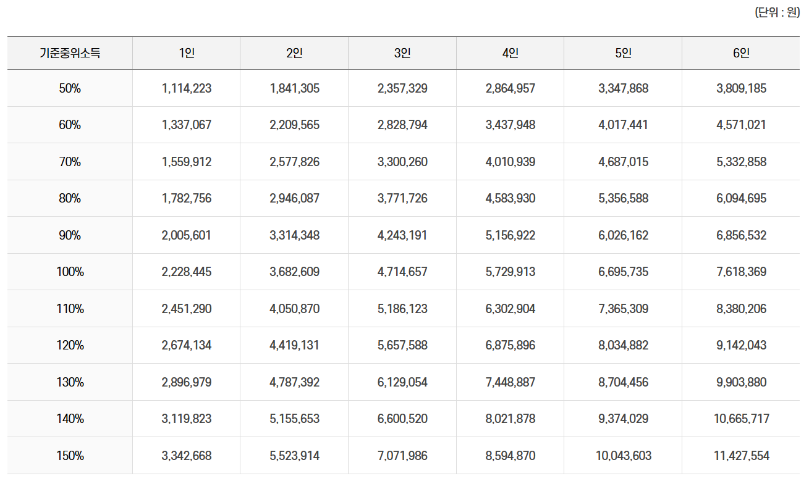Select the 150% row label
Image resolution: width=809 pixels, height=481 pixels.
[x=70, y=456]
